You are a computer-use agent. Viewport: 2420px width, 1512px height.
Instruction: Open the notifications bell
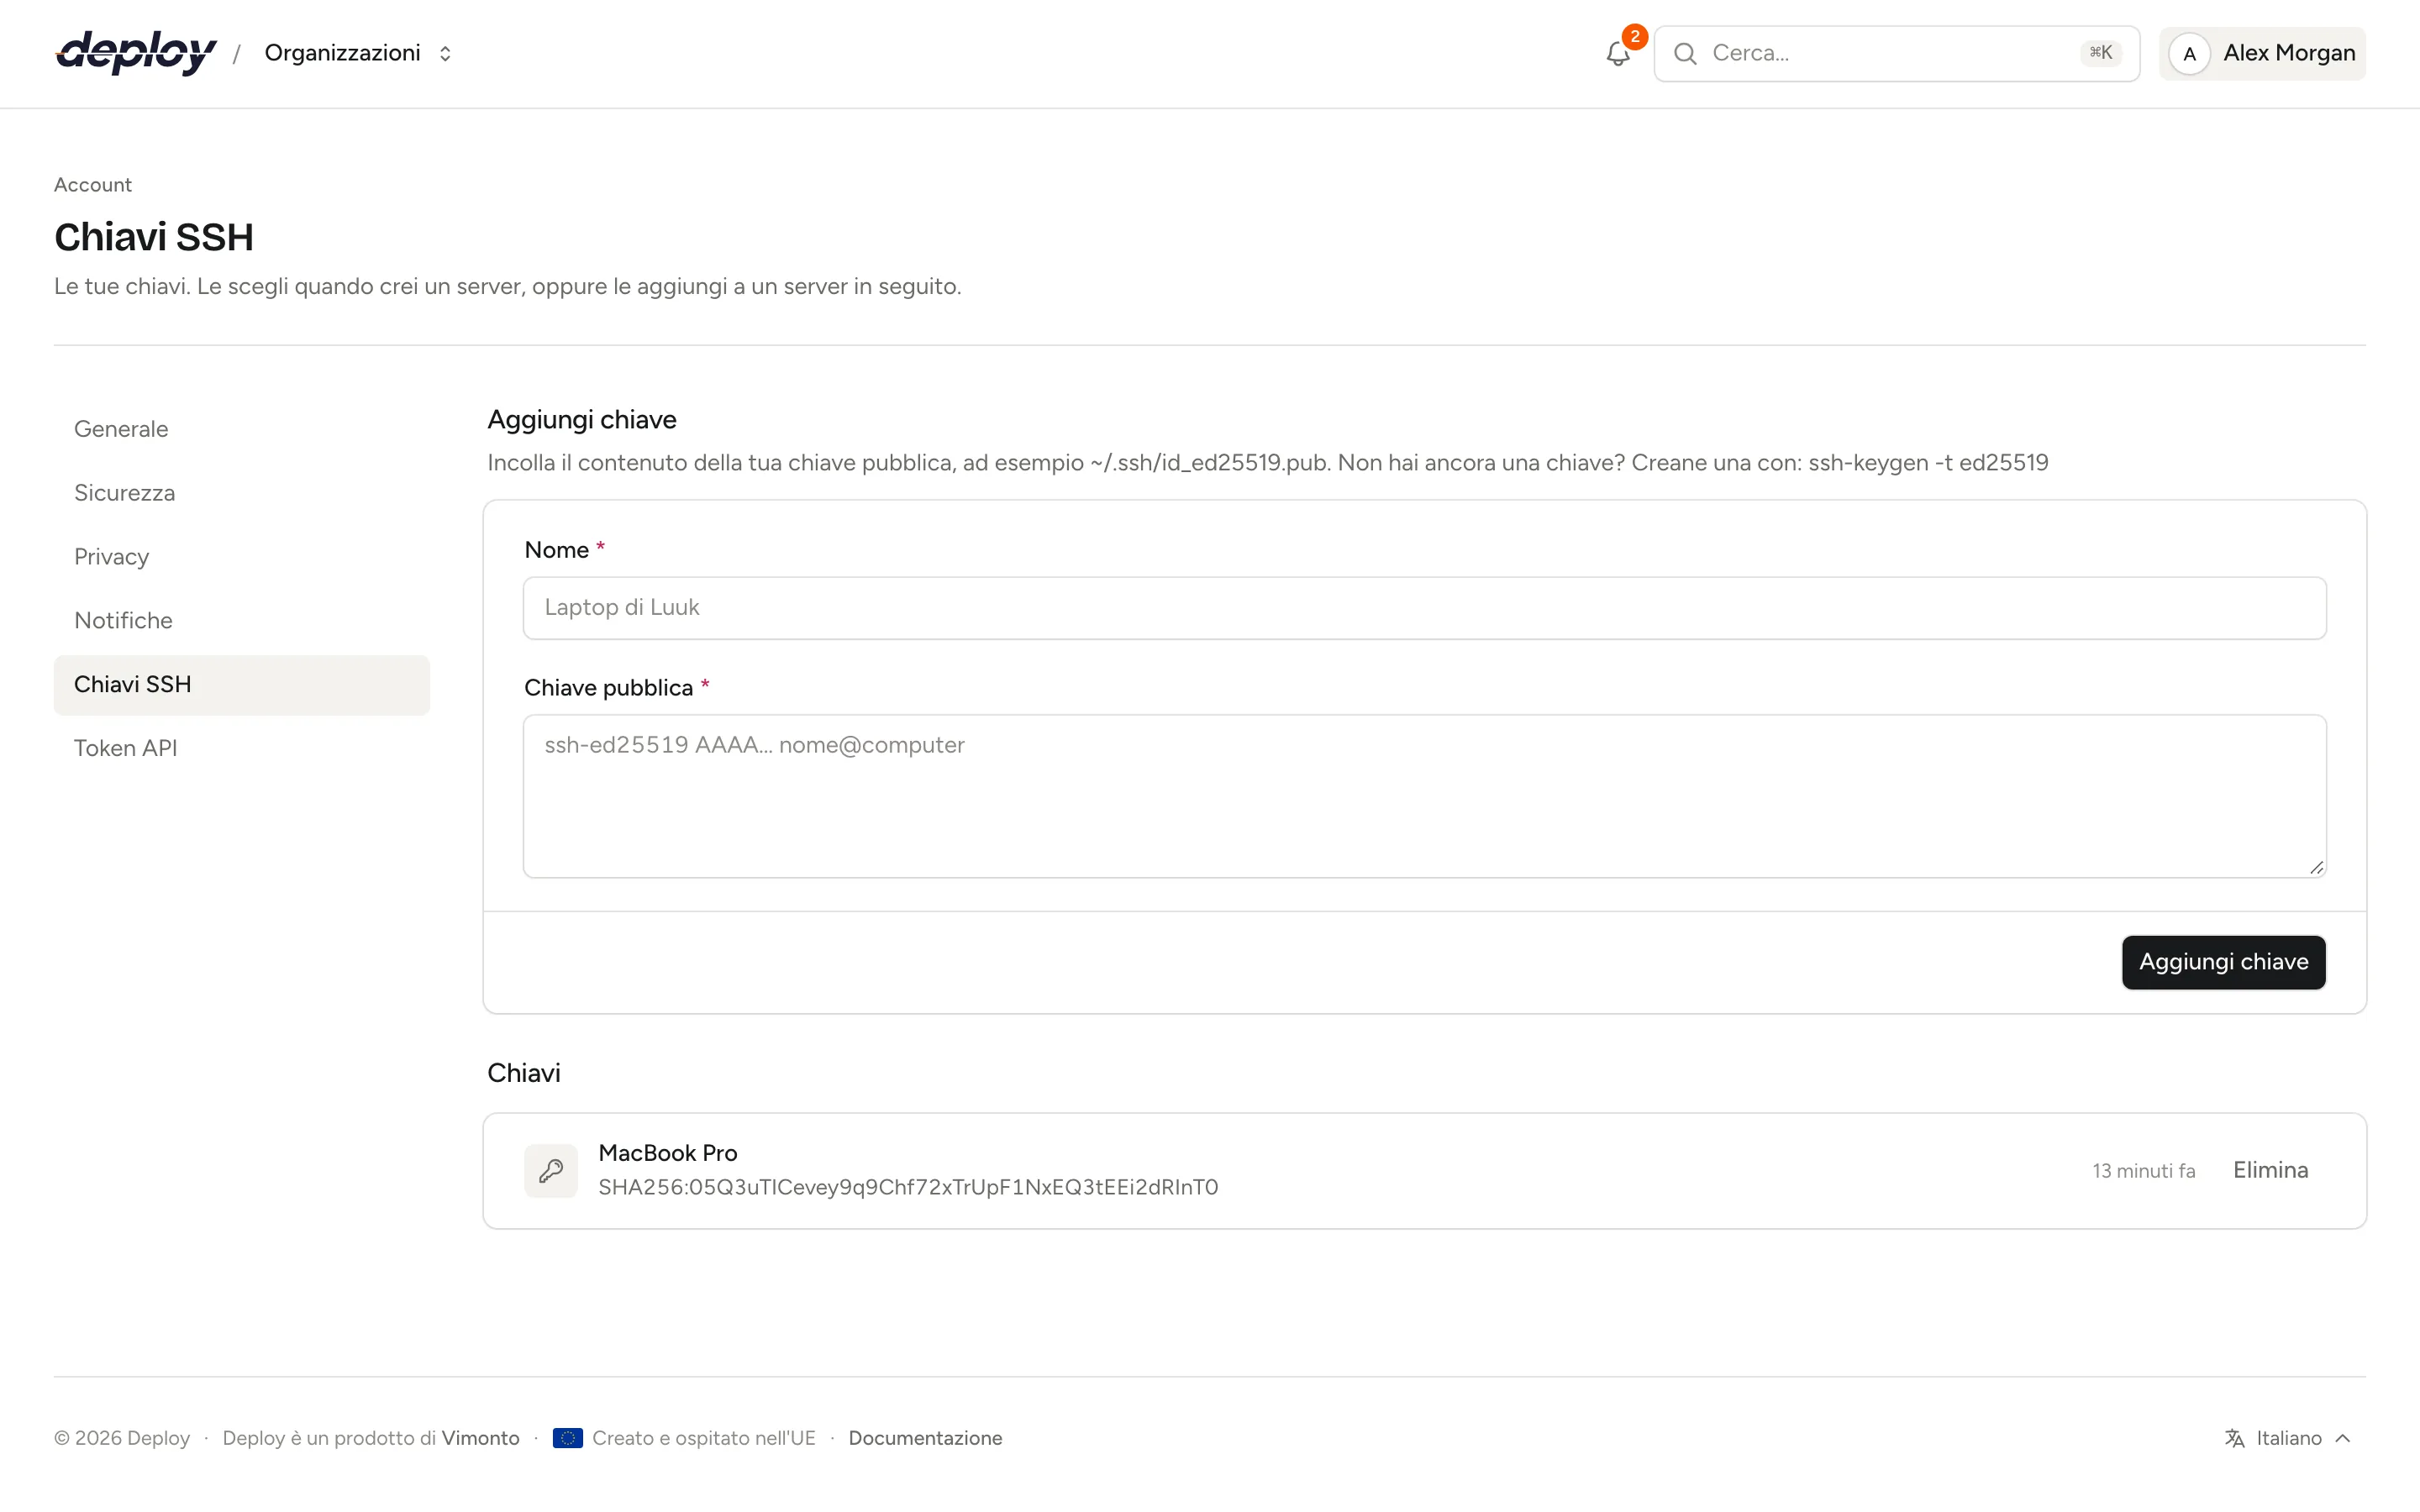[1618, 54]
